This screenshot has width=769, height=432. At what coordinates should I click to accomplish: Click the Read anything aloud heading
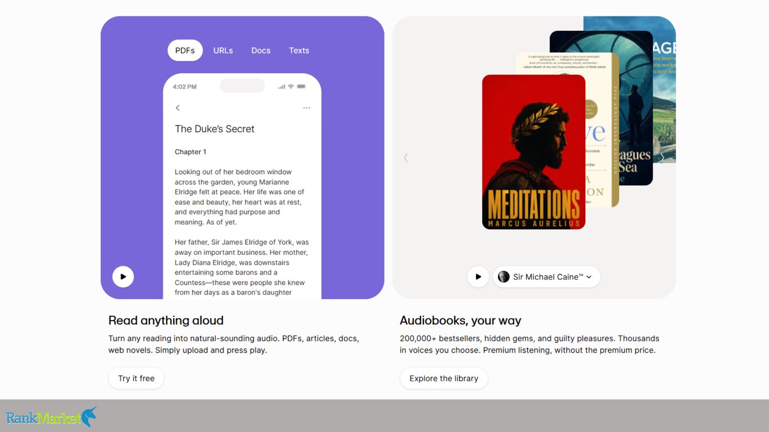[x=166, y=321]
